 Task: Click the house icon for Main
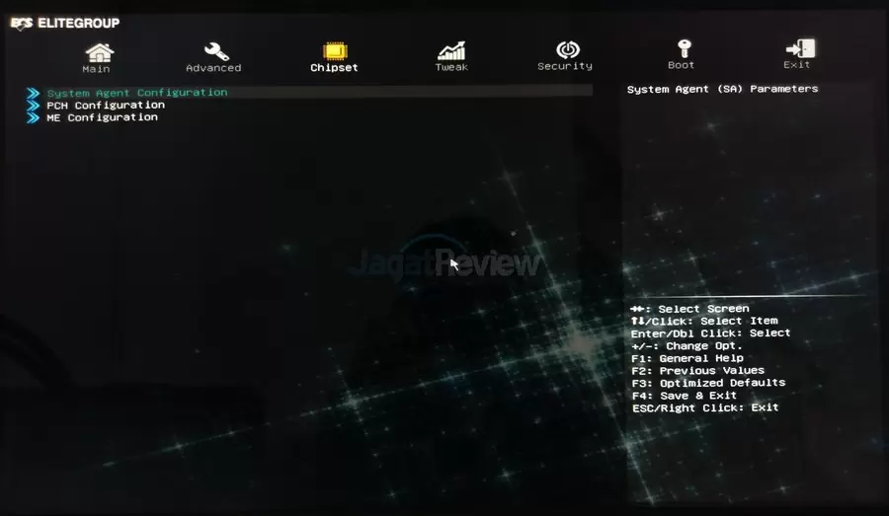point(97,50)
